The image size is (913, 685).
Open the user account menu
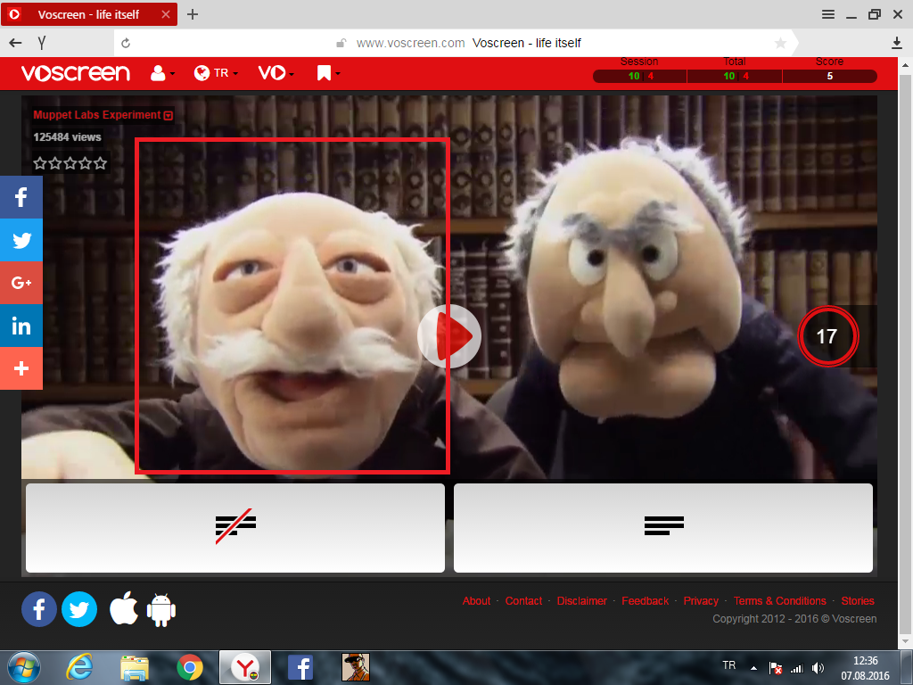pyautogui.click(x=162, y=73)
